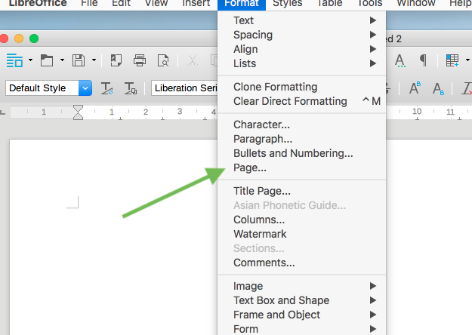Click the Open folder icon

[47, 60]
